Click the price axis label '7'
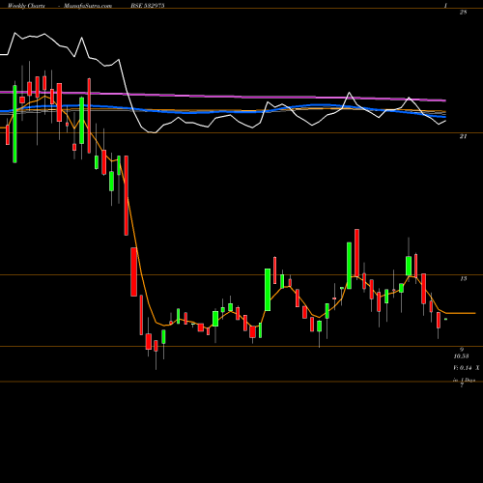The width and height of the screenshot is (483, 483). coord(462,385)
